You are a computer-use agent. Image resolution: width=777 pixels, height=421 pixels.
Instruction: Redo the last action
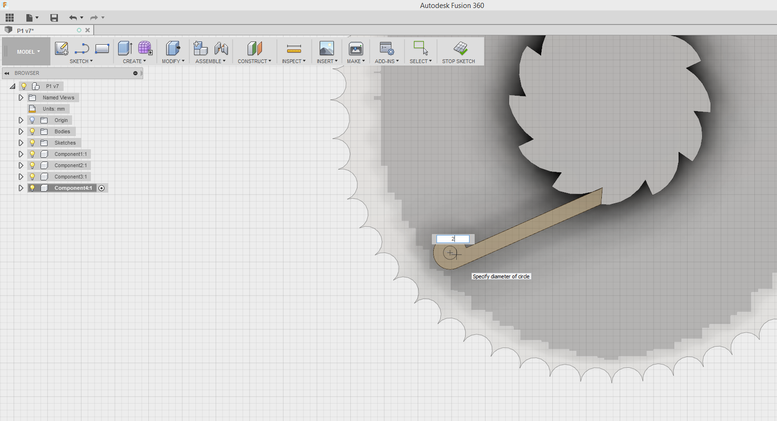coord(94,18)
